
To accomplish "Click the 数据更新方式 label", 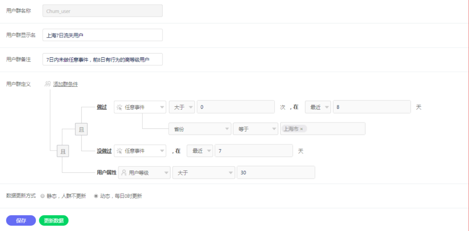I will point(21,196).
